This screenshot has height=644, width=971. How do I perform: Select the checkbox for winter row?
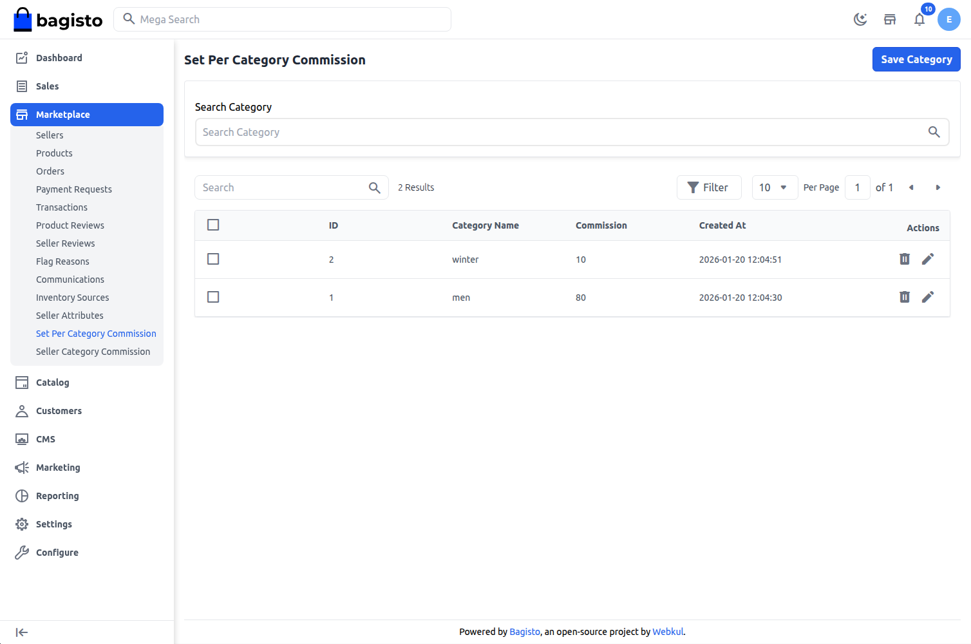(213, 259)
